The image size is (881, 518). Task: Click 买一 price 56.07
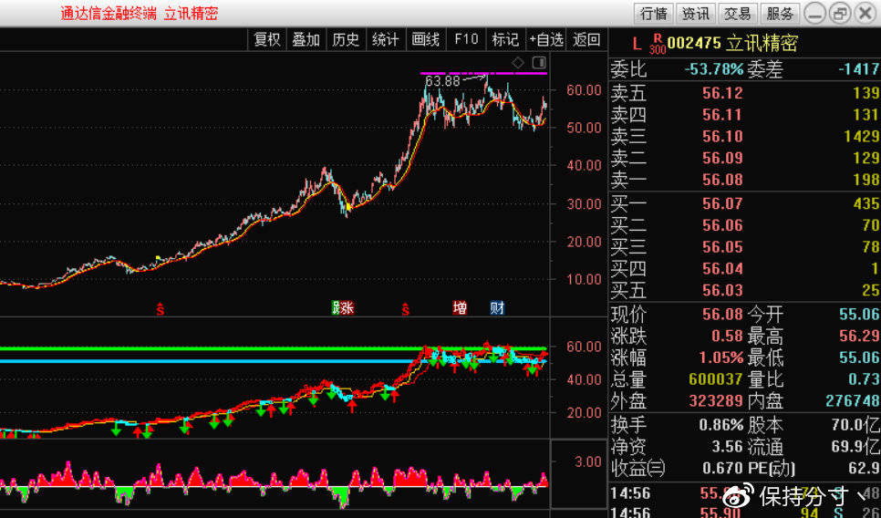pyautogui.click(x=722, y=203)
